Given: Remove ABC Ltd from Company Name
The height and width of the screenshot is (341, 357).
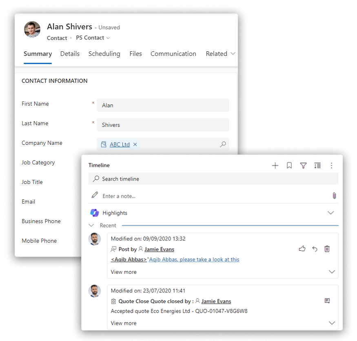Looking at the screenshot, I should (x=135, y=144).
